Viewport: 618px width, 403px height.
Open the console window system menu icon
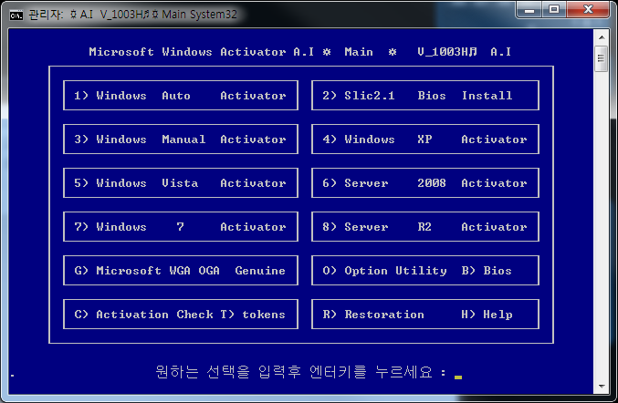click(16, 15)
